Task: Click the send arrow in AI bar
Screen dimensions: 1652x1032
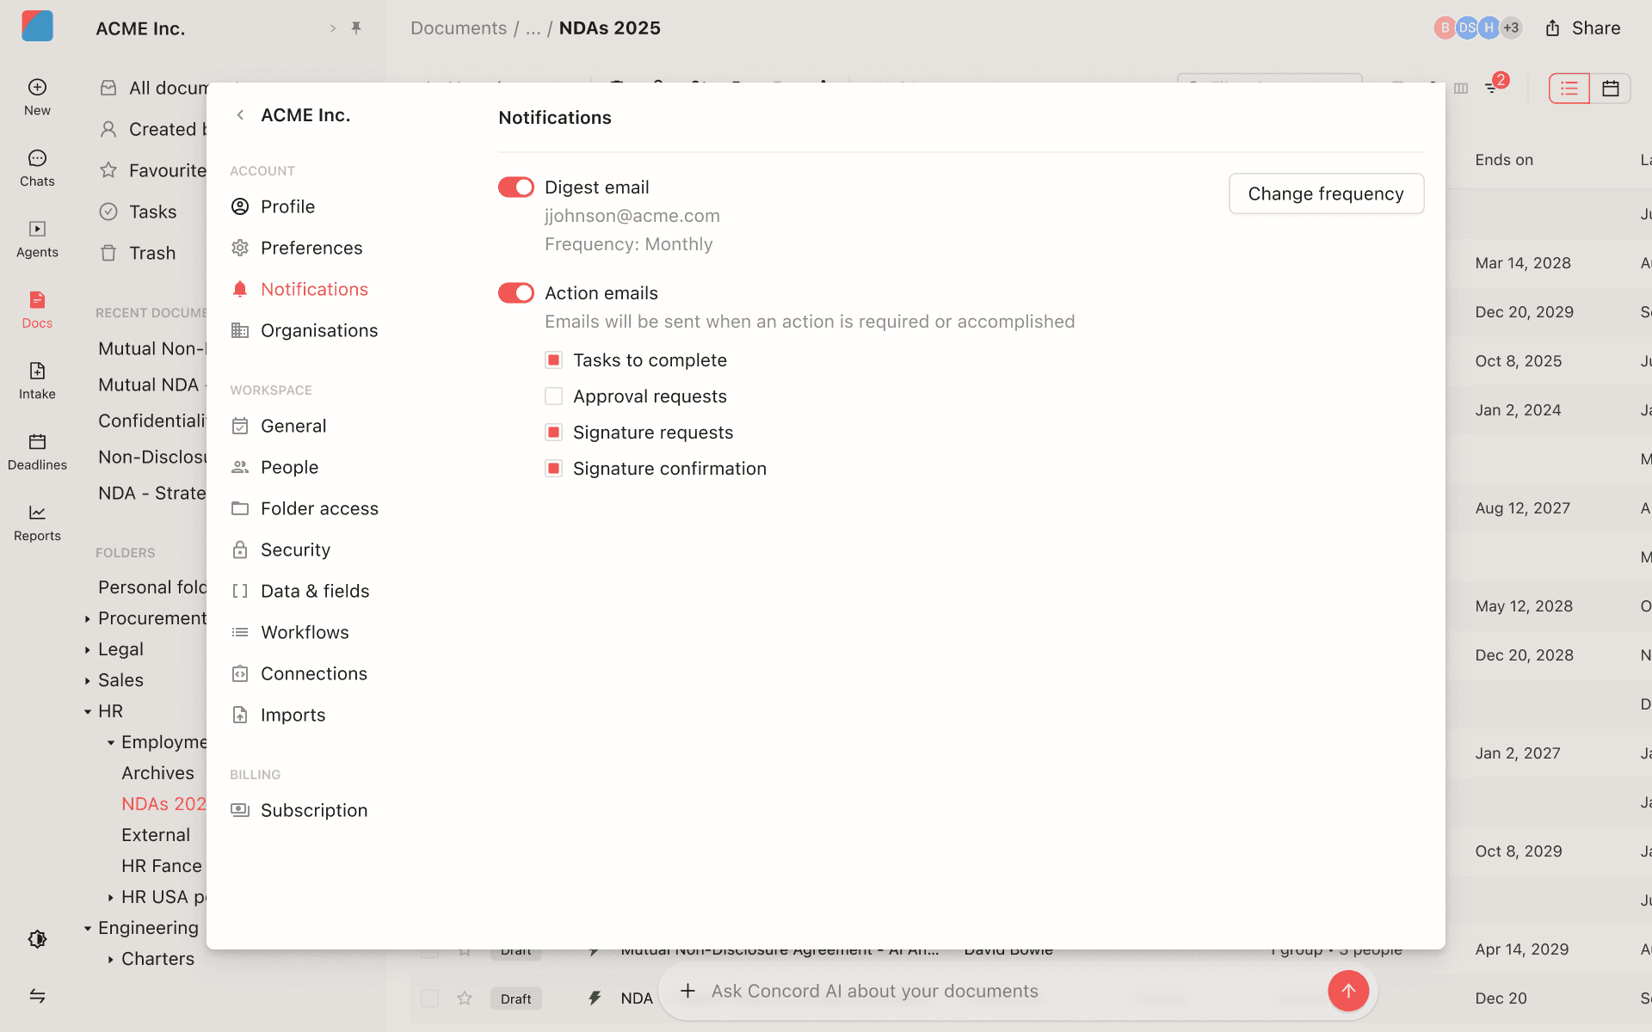Action: point(1347,991)
